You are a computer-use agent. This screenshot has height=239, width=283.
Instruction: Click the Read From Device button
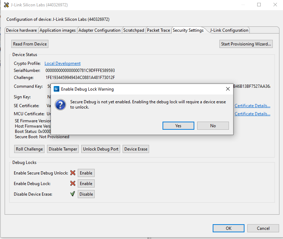point(30,44)
